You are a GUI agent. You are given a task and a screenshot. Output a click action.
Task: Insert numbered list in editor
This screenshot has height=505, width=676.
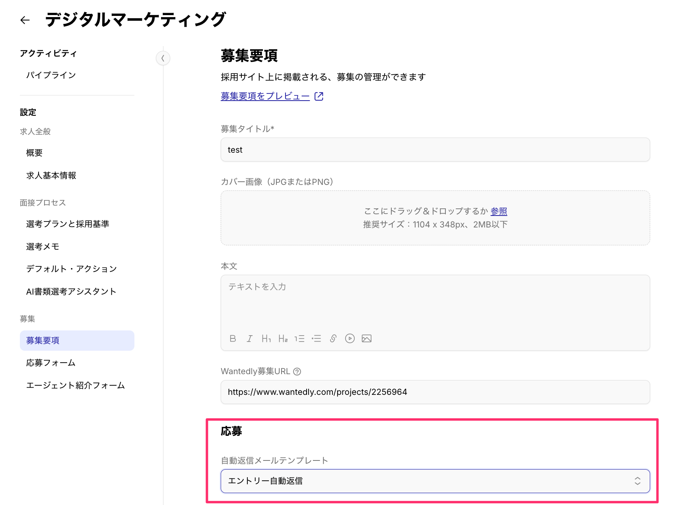point(299,338)
